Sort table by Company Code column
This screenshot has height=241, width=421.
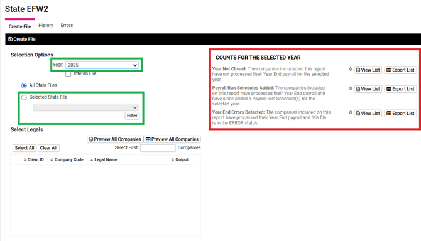tap(67, 160)
